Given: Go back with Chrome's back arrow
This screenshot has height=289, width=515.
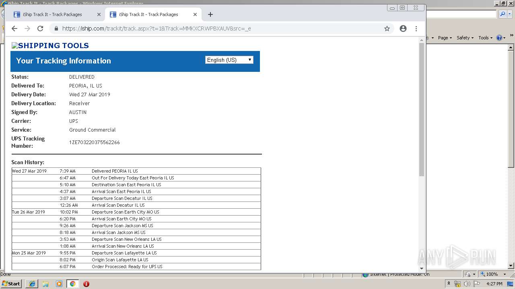Looking at the screenshot, I should pos(14,28).
